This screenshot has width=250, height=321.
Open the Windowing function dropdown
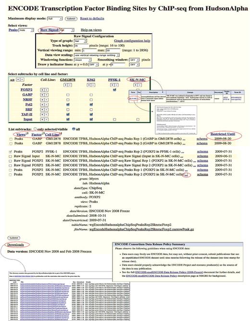point(83,60)
